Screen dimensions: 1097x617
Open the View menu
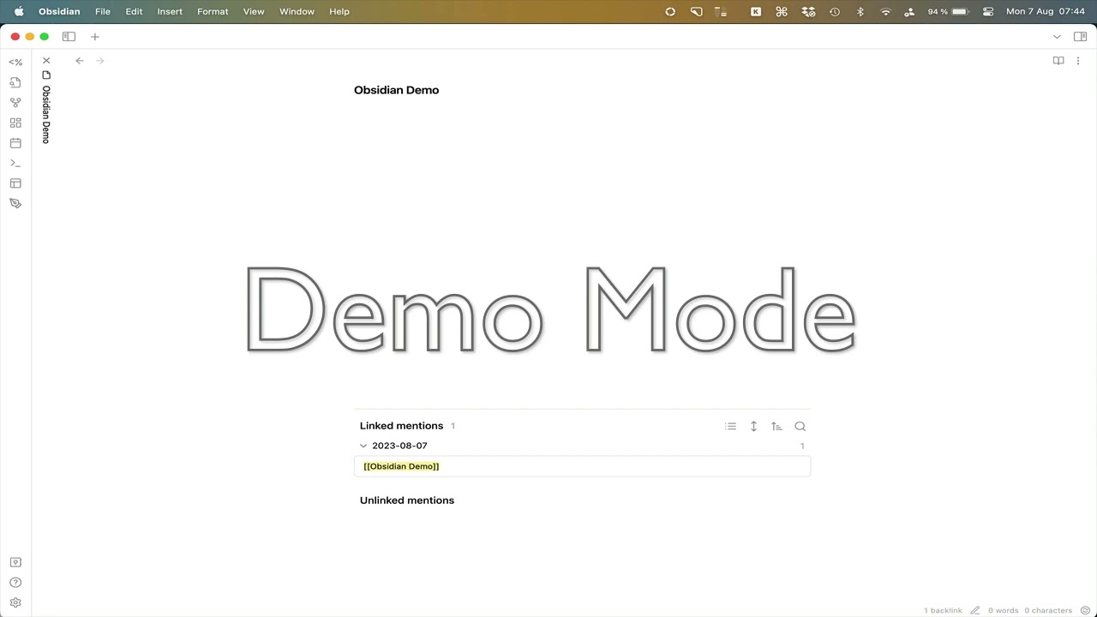click(254, 11)
